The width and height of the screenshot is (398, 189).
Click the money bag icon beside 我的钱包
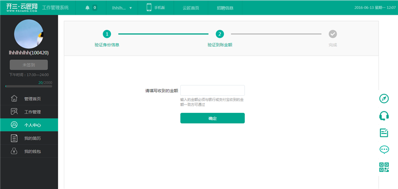point(14,151)
